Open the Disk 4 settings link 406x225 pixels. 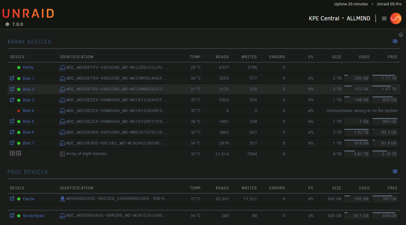(28, 111)
